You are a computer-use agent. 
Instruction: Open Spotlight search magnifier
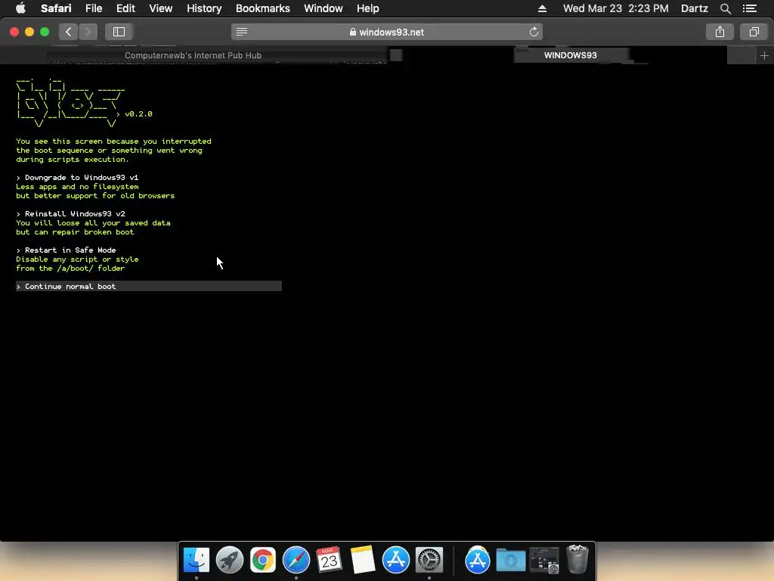click(725, 8)
